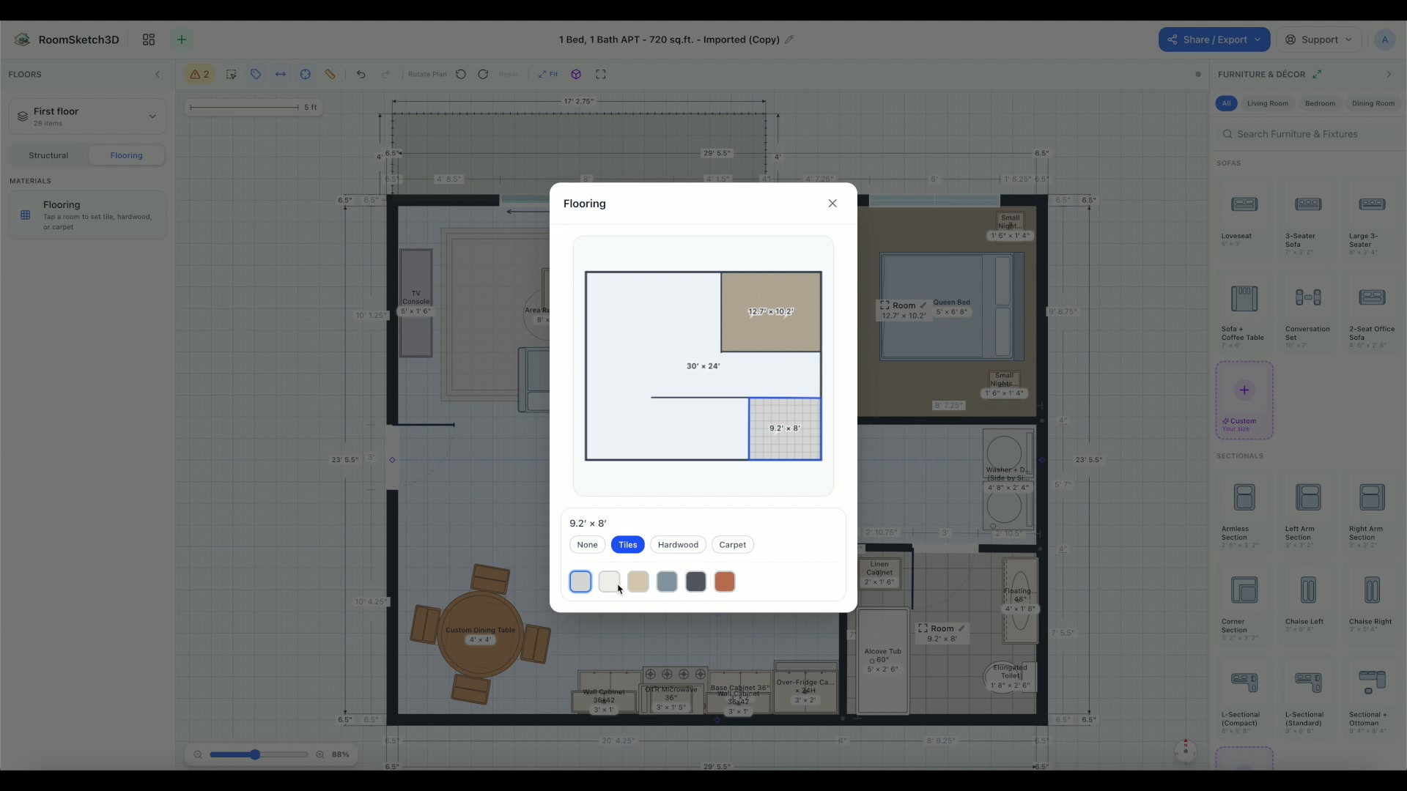The image size is (1407, 791).
Task: Open Share / Export menu
Action: pyautogui.click(x=1214, y=40)
